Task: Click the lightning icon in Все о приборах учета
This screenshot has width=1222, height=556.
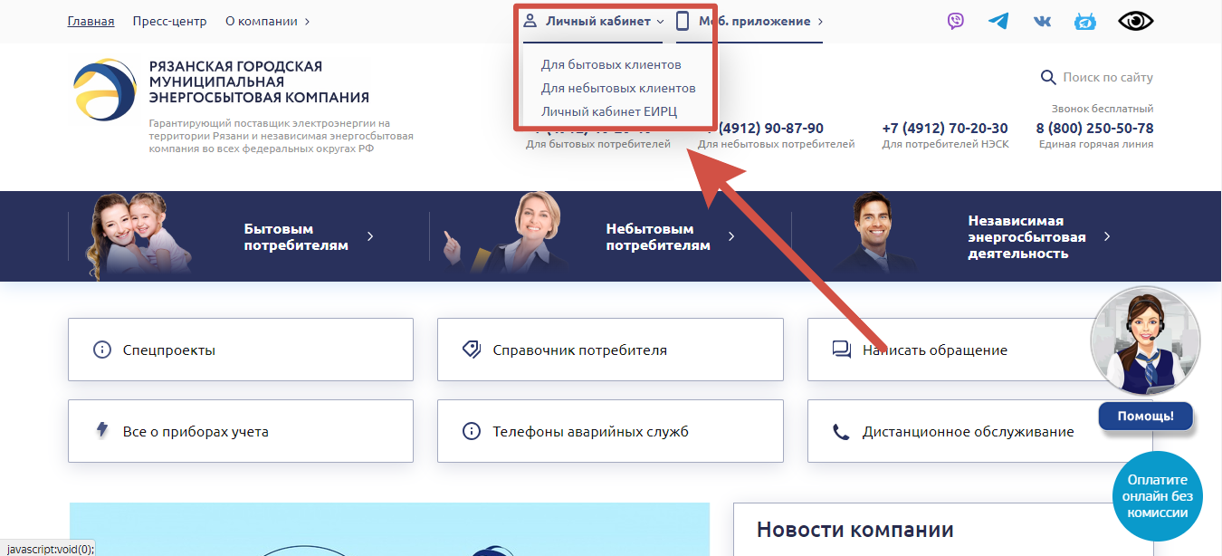Action: [x=102, y=431]
